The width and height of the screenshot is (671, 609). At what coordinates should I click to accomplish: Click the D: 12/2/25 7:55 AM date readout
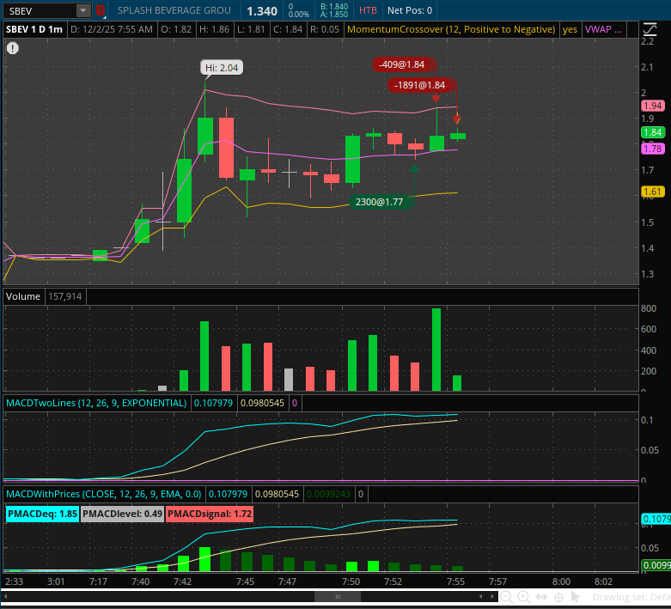coord(112,29)
